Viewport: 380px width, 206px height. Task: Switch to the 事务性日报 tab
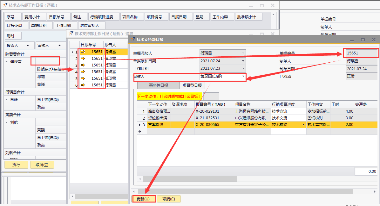158,85
